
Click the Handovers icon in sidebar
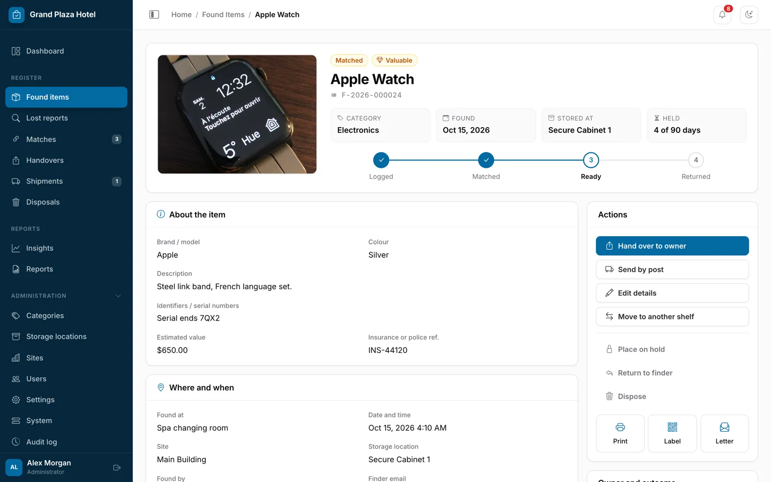click(x=16, y=161)
